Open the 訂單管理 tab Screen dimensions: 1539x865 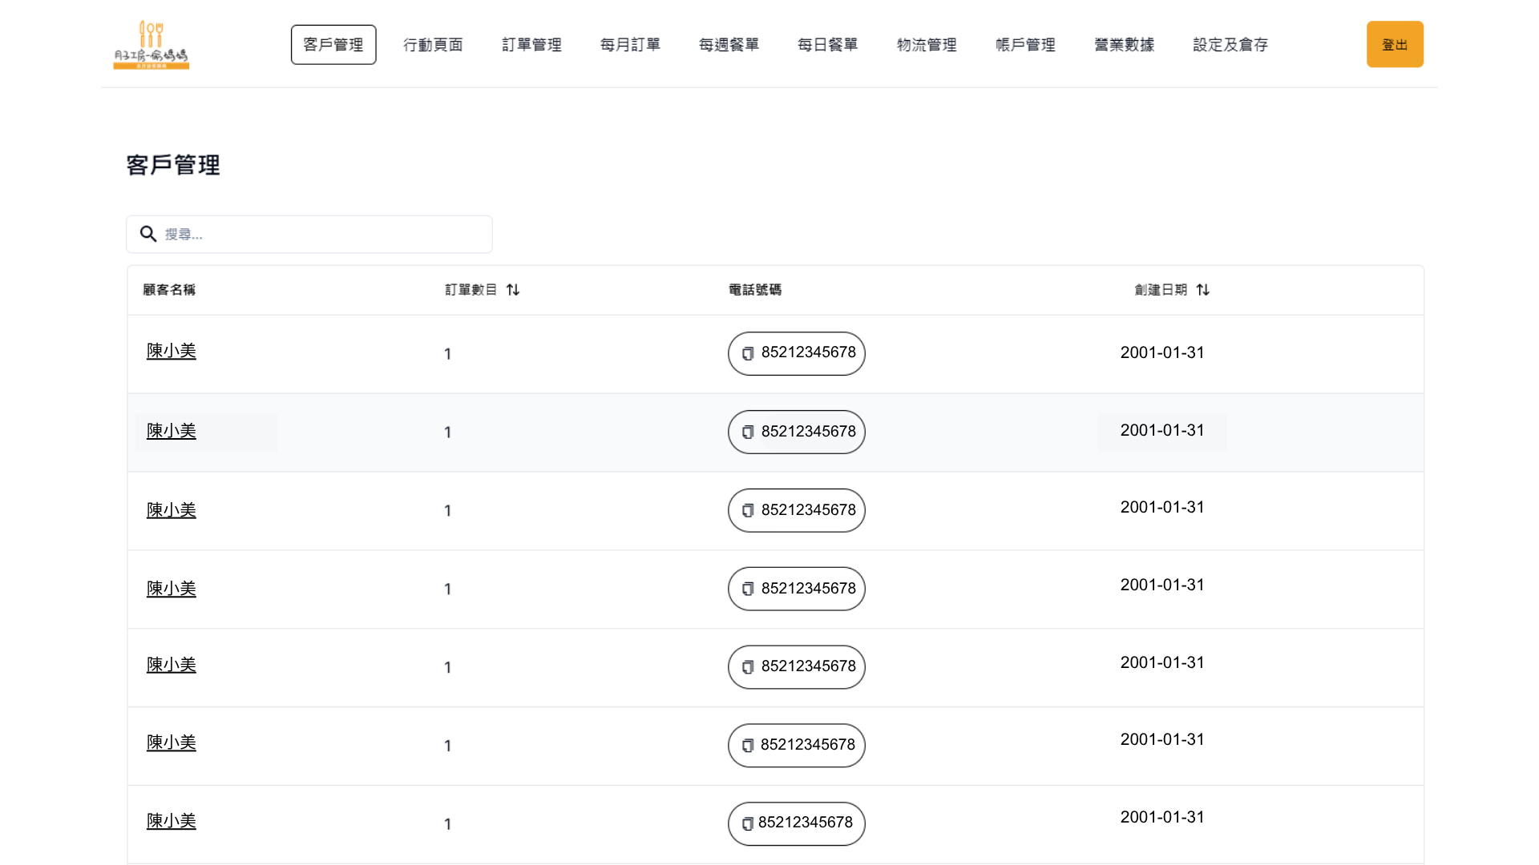pyautogui.click(x=531, y=45)
